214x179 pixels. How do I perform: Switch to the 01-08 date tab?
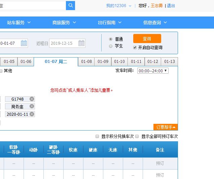tap(86, 62)
